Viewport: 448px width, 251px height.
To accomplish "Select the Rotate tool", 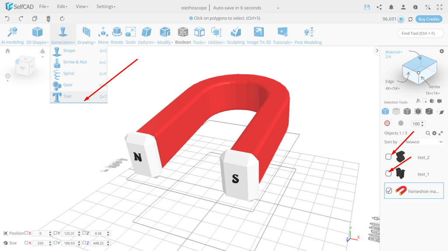I will click(x=117, y=32).
